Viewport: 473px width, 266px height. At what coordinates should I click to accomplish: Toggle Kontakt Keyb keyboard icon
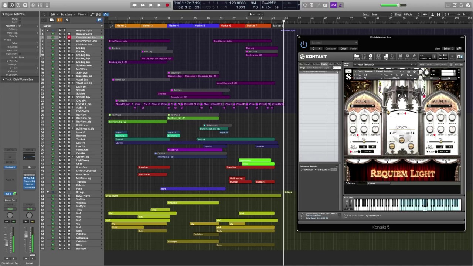[385, 57]
